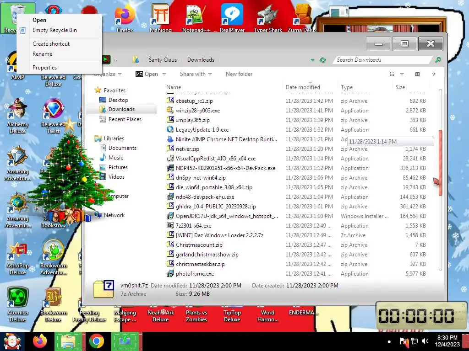Expand the Open button dropdown arrow
This screenshot has width=469, height=351.
(164, 74)
